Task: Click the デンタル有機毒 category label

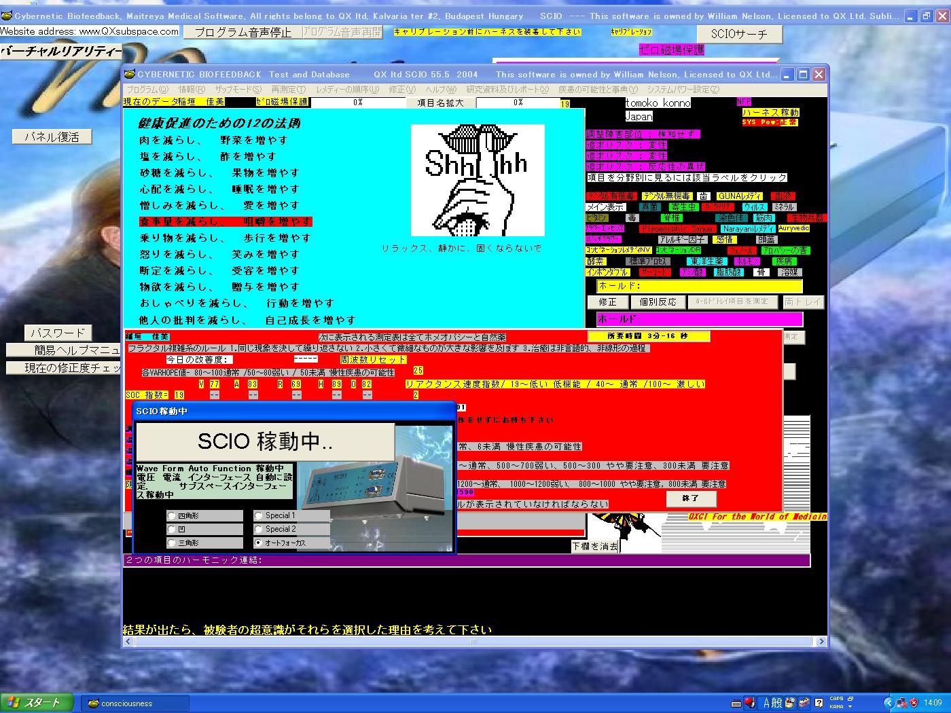Action: 611,196
